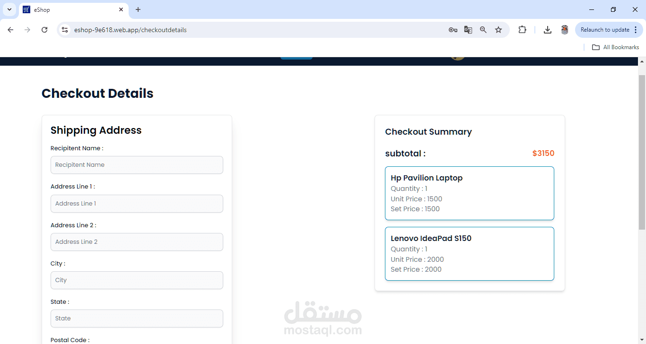
Task: Click the Hp Pavilion Laptop item title
Action: [427, 178]
